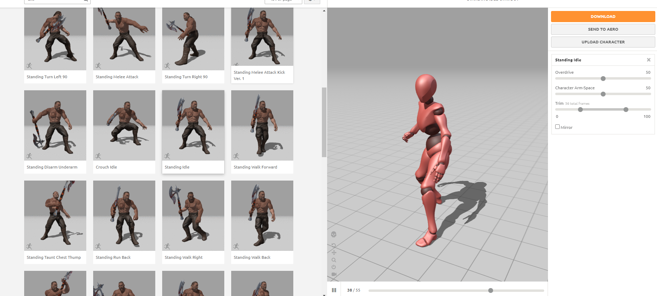Click the orange Download button
Viewport: 657px width, 296px height.
click(603, 17)
